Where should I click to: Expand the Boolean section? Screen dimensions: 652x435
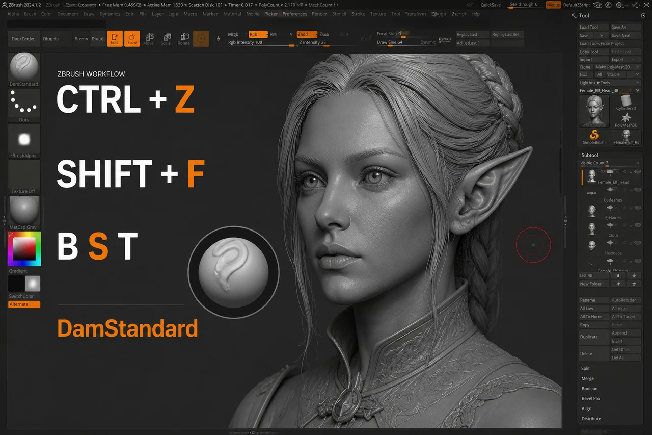(x=589, y=389)
